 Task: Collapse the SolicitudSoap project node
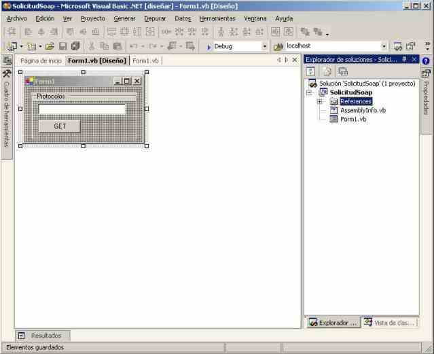(309, 92)
